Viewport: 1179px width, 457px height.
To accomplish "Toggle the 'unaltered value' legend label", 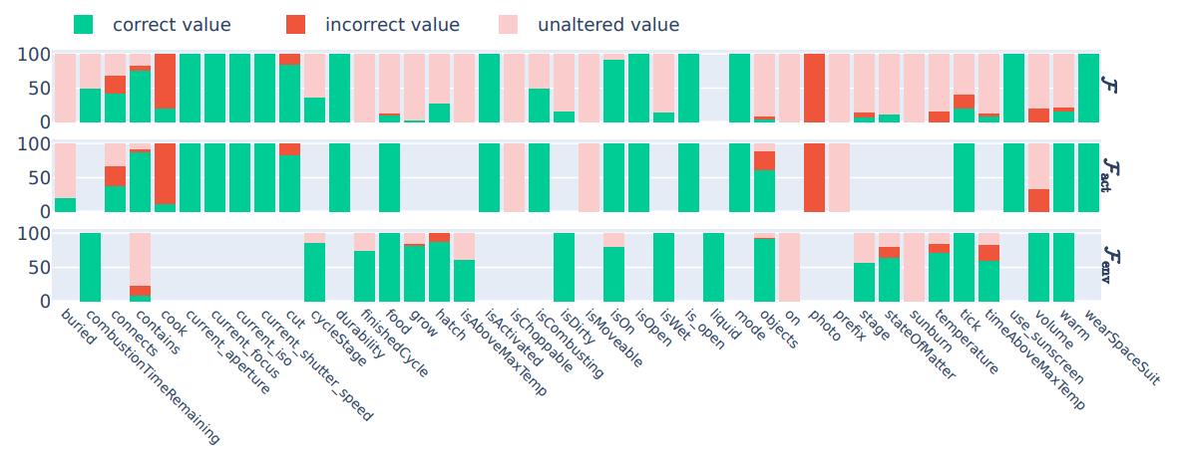I will 609,25.
